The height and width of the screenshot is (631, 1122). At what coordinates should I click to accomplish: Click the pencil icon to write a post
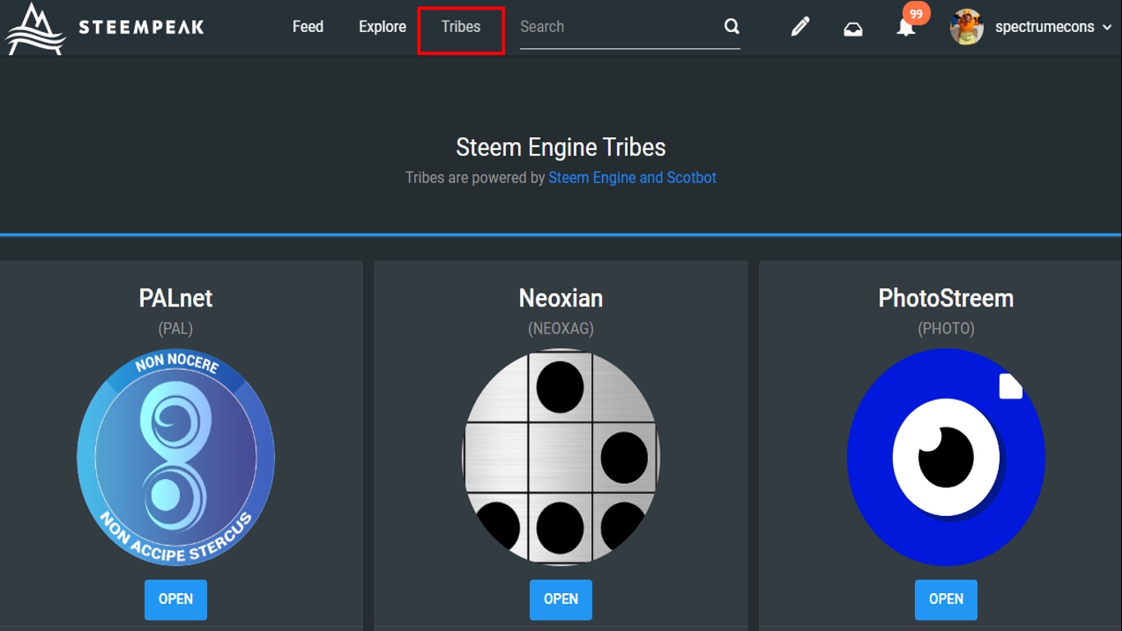[x=800, y=27]
